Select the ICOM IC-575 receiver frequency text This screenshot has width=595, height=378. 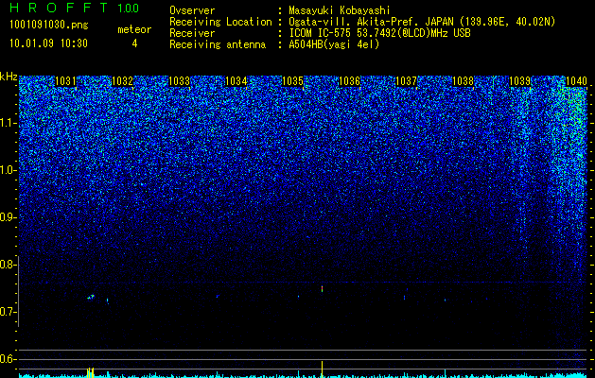coord(380,33)
